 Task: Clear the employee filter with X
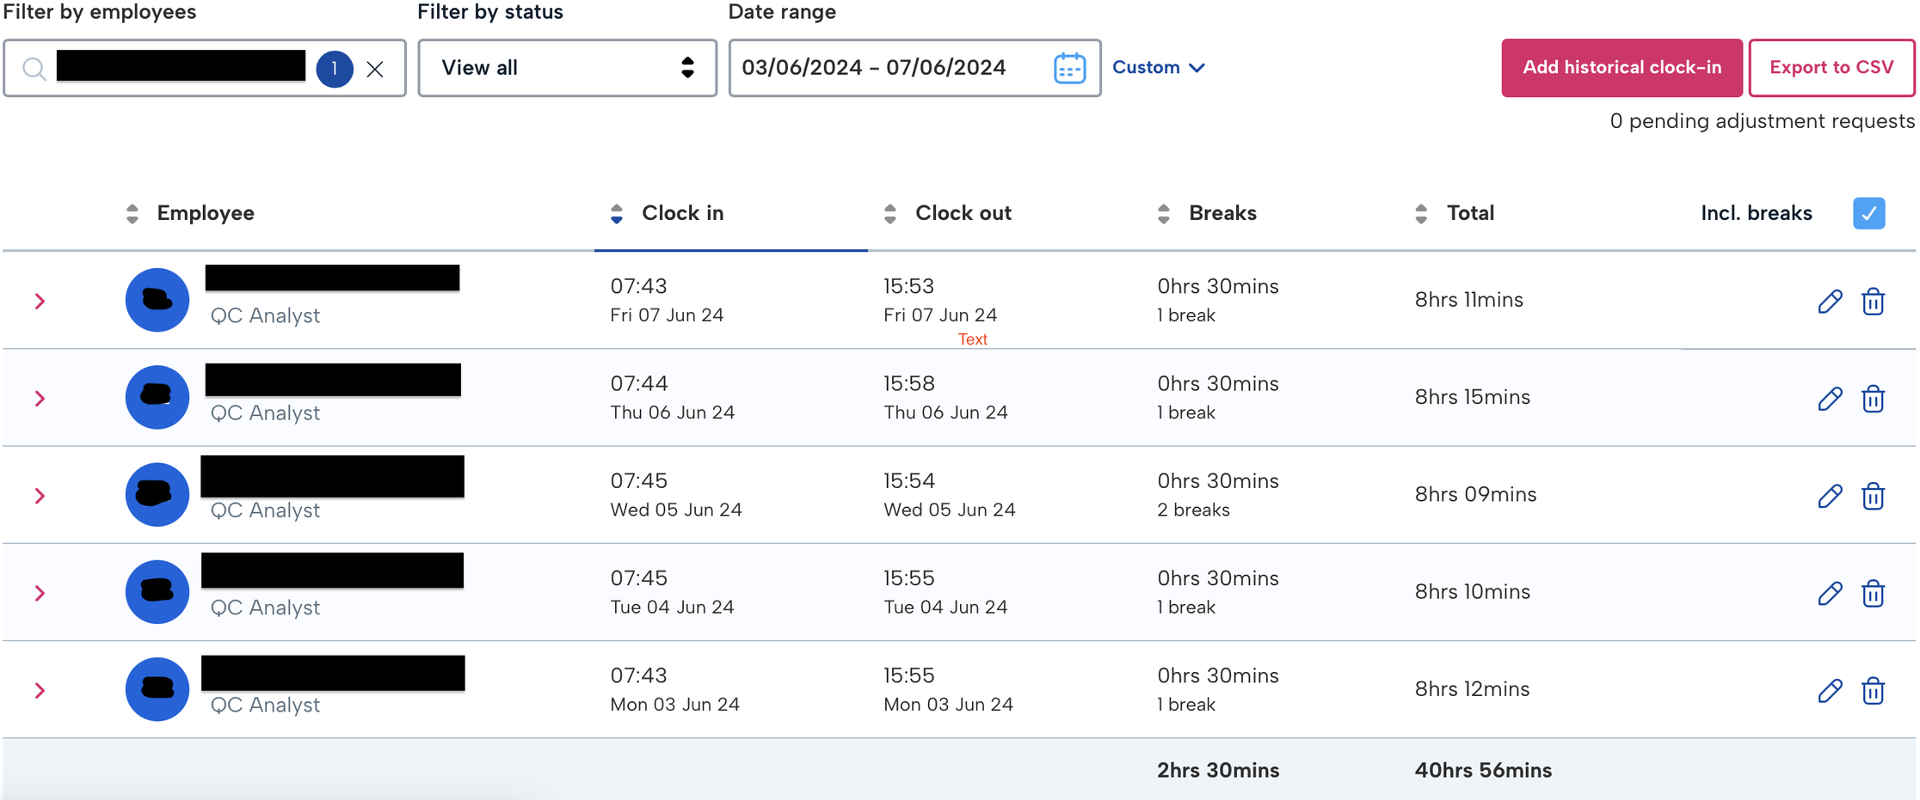coord(375,69)
